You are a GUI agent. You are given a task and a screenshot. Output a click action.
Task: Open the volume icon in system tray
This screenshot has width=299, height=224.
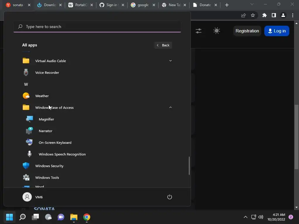pyautogui.click(x=261, y=217)
